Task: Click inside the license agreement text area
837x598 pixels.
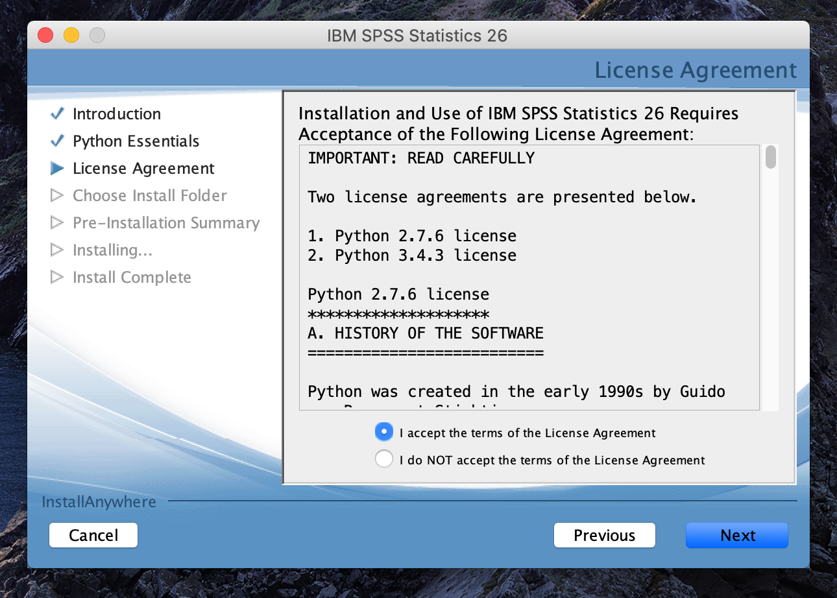Action: click(529, 278)
